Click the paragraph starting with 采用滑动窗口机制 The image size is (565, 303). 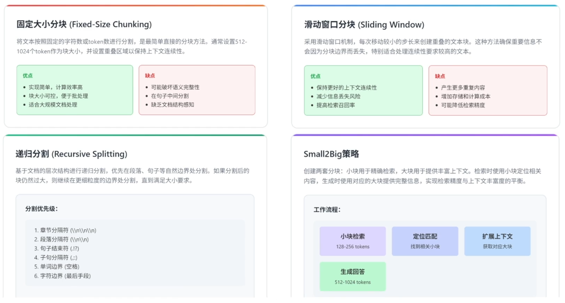coord(423,47)
